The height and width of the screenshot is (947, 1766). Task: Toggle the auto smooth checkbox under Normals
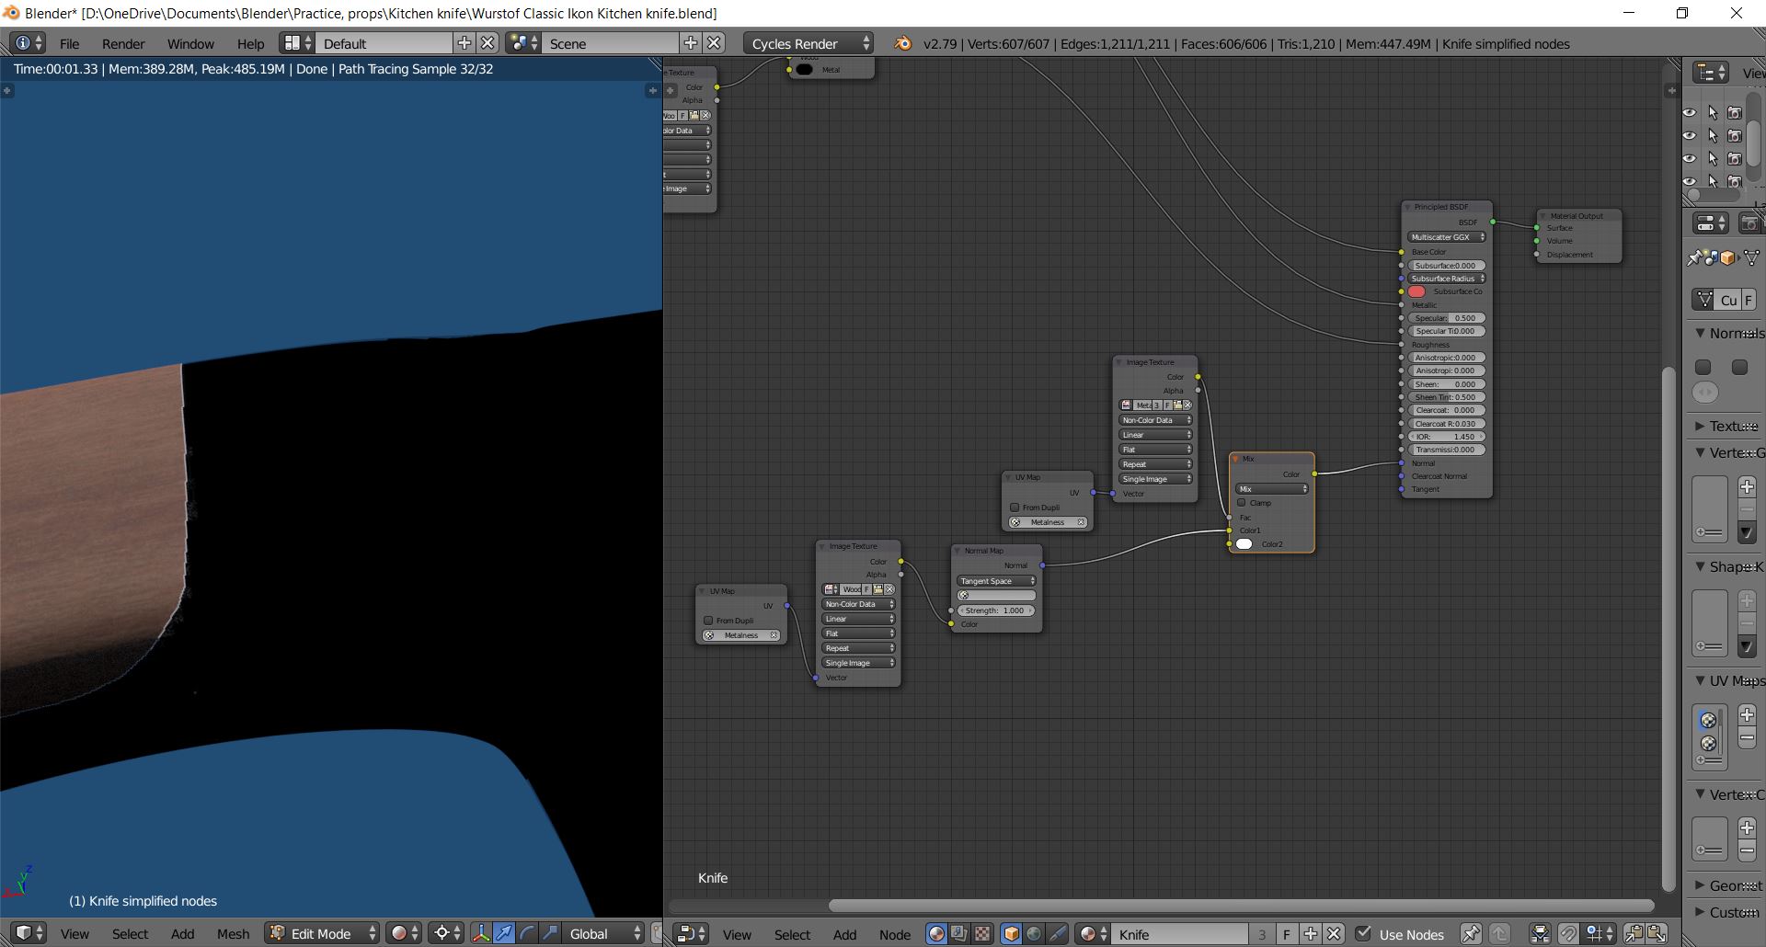click(1703, 367)
